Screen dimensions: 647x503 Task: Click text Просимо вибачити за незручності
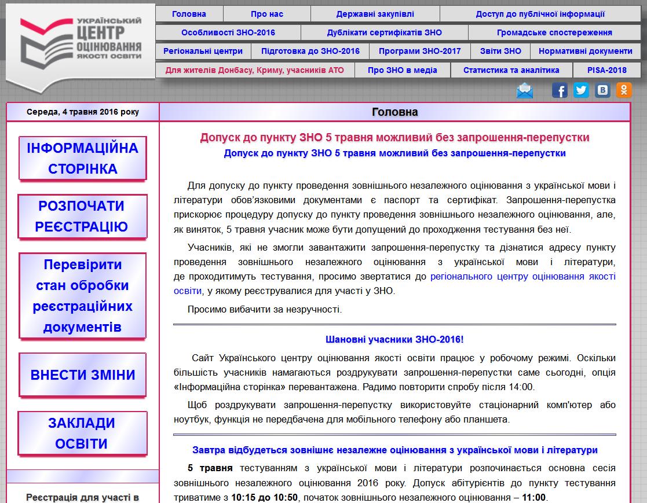point(265,309)
